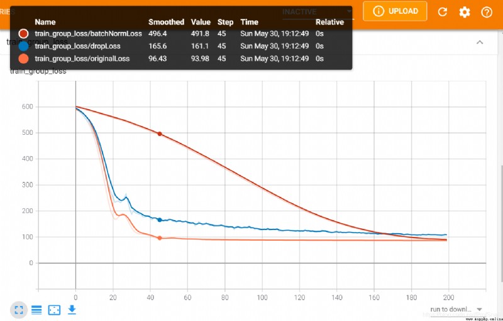Screen dimensions: 503x321
Task: Open the help question mark icon
Action: [487, 12]
